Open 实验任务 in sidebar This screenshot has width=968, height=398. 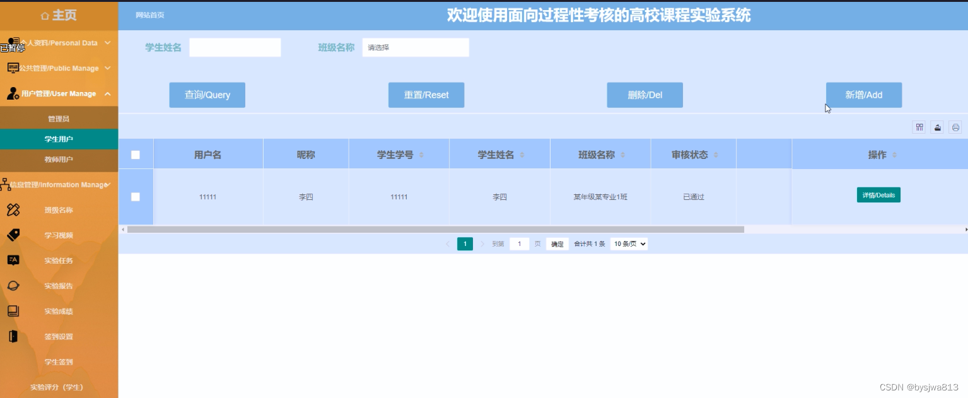[59, 260]
